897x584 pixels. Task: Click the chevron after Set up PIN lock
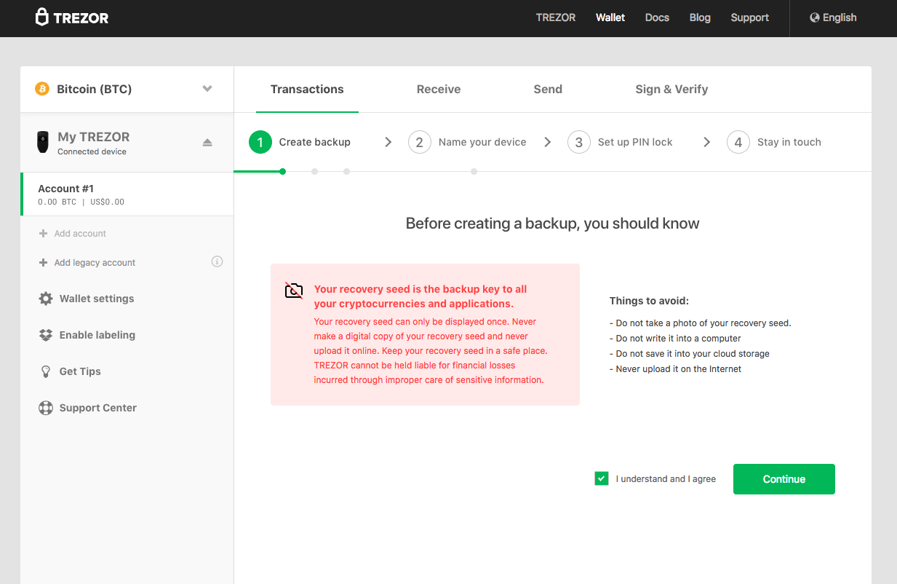coord(707,142)
